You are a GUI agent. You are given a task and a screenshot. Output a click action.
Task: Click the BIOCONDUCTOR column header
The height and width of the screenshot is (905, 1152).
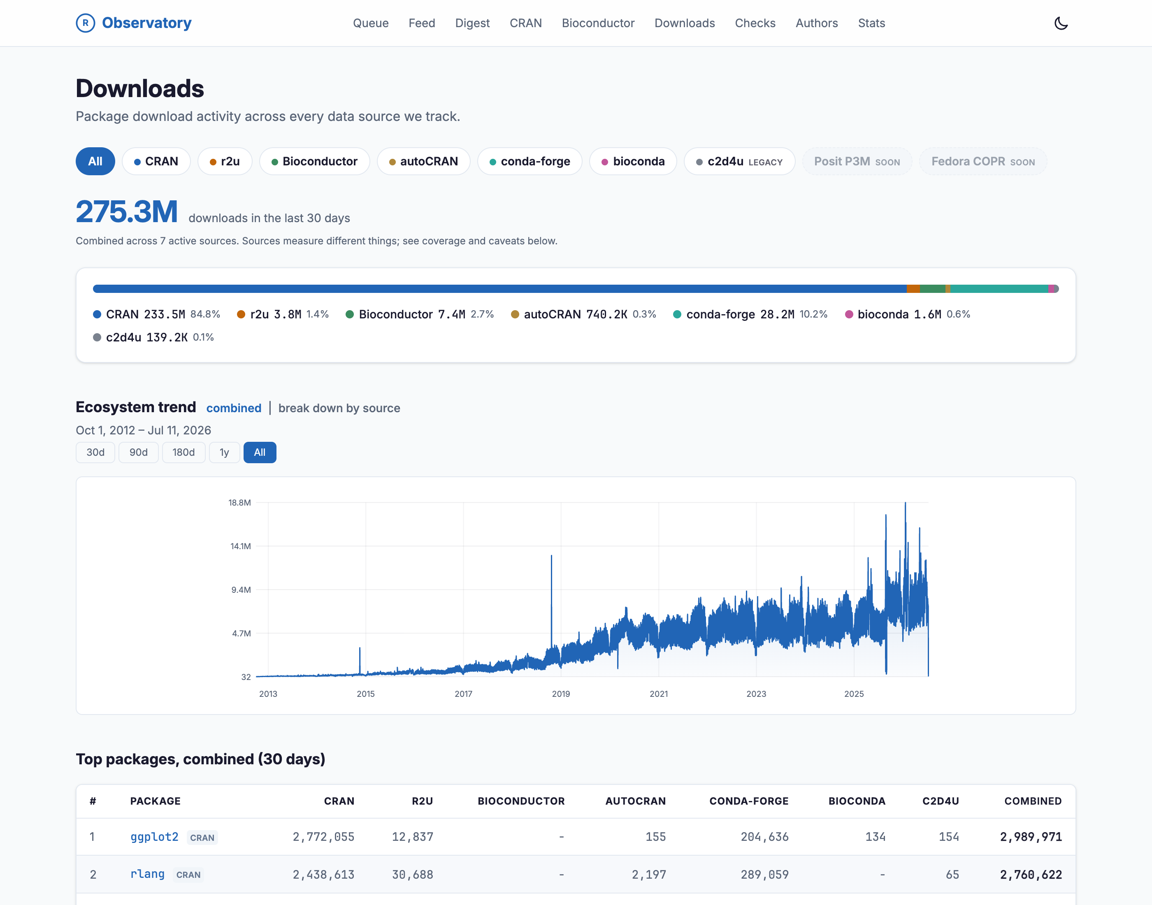pos(521,801)
